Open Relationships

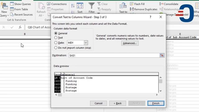tap(169, 9)
